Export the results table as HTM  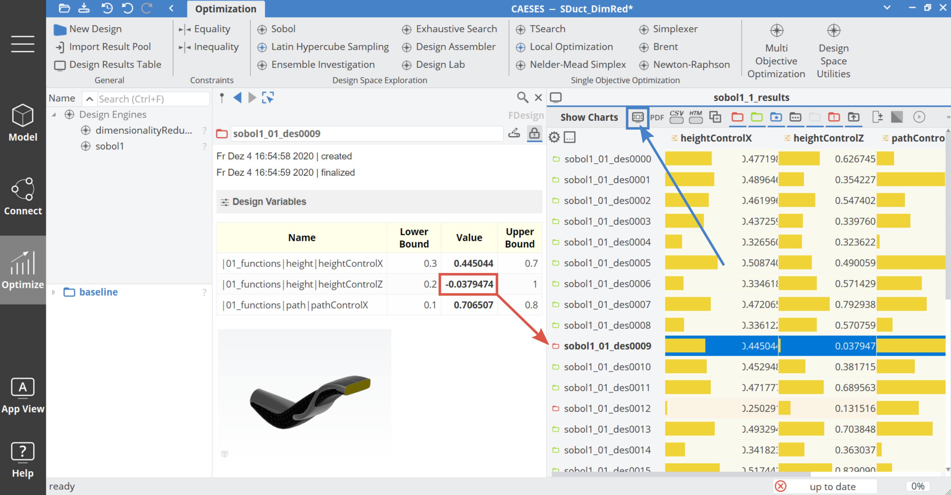click(696, 117)
